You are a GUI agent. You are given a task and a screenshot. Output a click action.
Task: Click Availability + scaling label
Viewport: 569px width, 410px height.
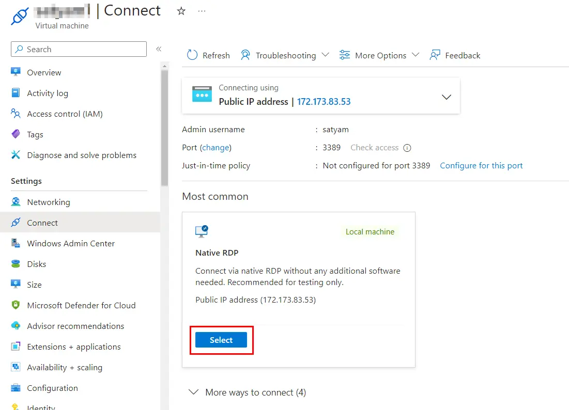point(65,367)
